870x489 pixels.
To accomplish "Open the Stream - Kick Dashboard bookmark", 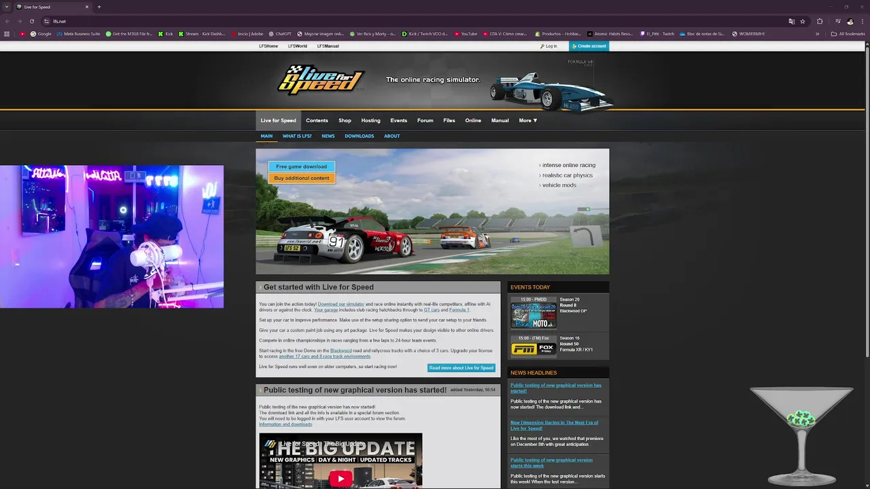I will click(x=202, y=33).
